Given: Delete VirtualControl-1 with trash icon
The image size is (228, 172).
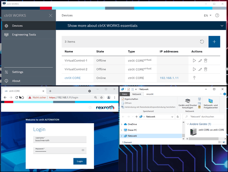Looking at the screenshot, I should (x=205, y=60).
